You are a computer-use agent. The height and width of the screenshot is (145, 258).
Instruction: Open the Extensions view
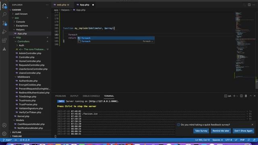(x=4, y=40)
